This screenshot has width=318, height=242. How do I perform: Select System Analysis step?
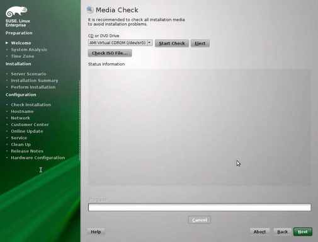coord(29,50)
